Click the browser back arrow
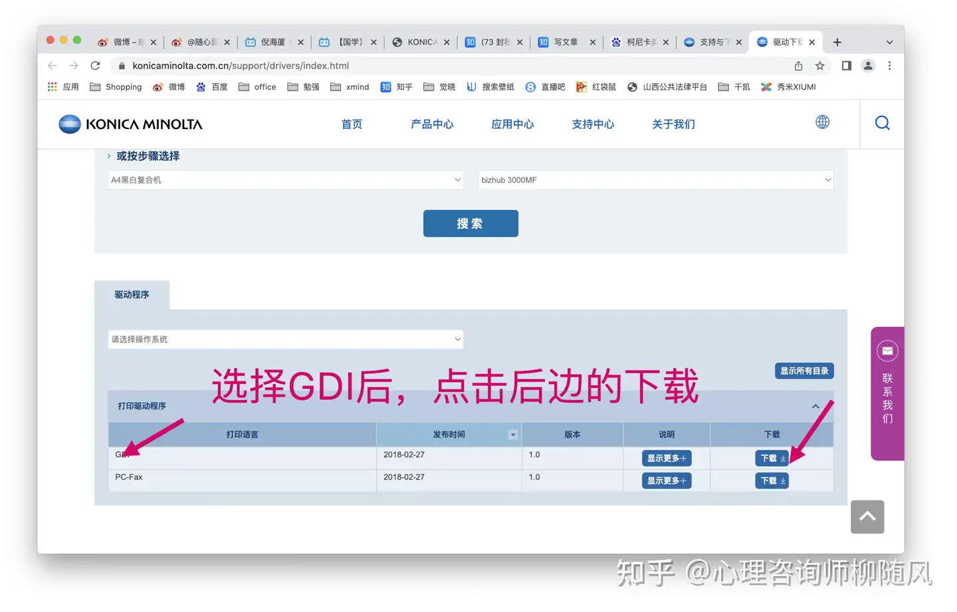 53,66
